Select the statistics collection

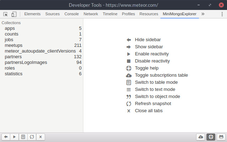point(41,74)
